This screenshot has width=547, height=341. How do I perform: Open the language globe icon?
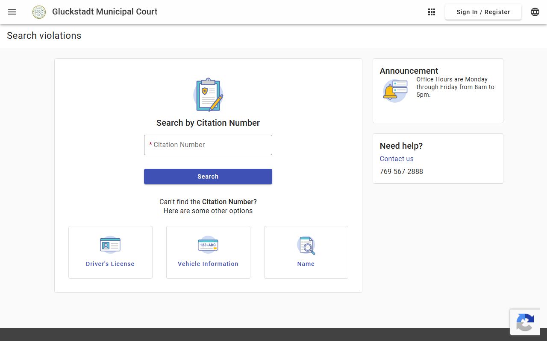coord(535,12)
